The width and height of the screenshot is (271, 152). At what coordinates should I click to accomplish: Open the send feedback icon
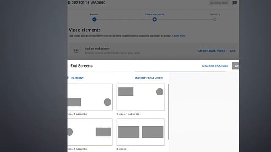tap(235, 3)
